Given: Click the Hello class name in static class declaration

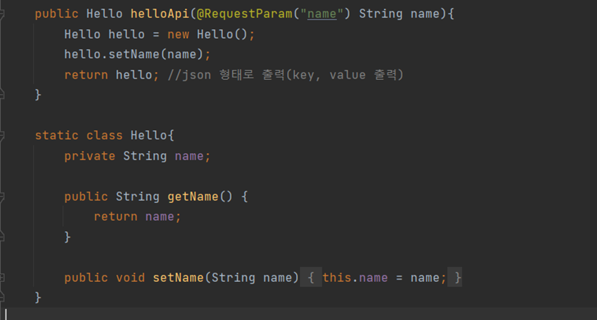Looking at the screenshot, I should [x=149, y=135].
